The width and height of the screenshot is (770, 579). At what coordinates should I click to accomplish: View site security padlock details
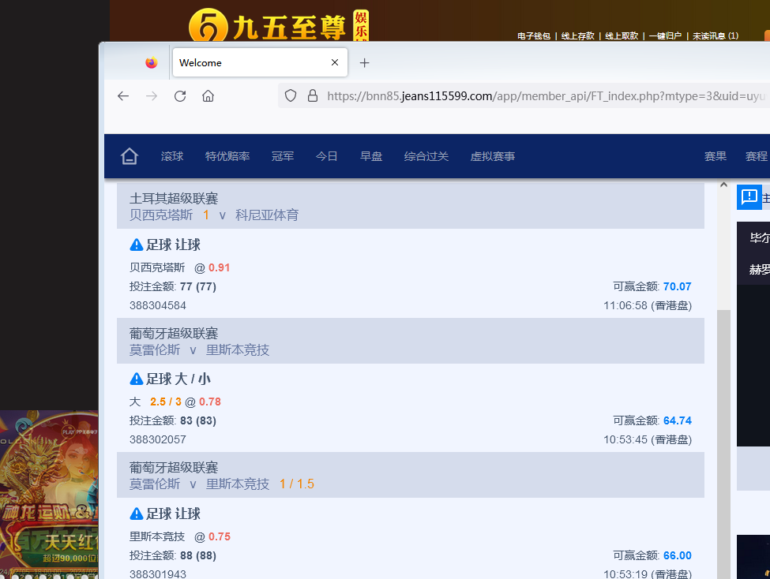point(312,95)
